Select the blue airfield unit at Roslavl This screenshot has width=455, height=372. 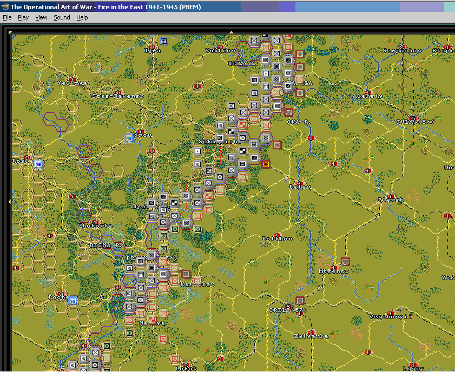(38, 164)
